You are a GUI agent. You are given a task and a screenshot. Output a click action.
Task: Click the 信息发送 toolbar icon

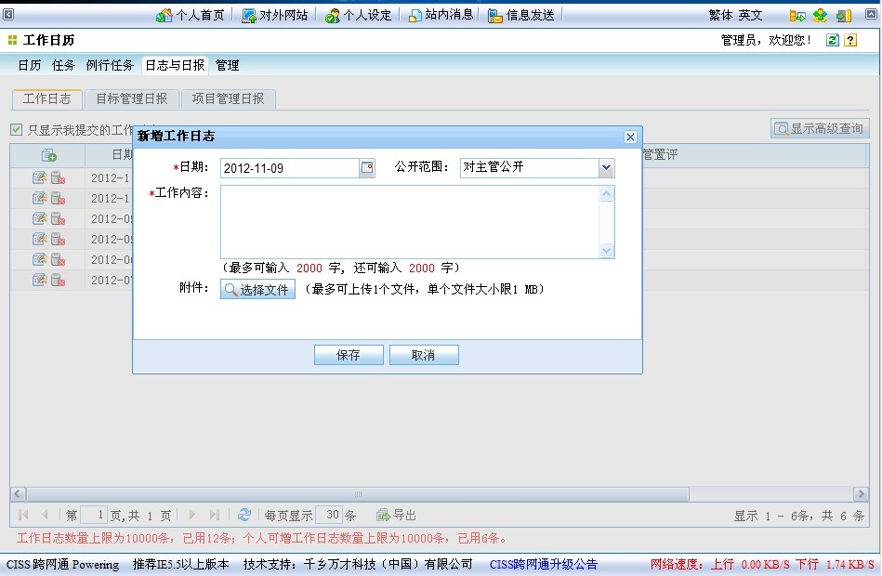click(495, 15)
